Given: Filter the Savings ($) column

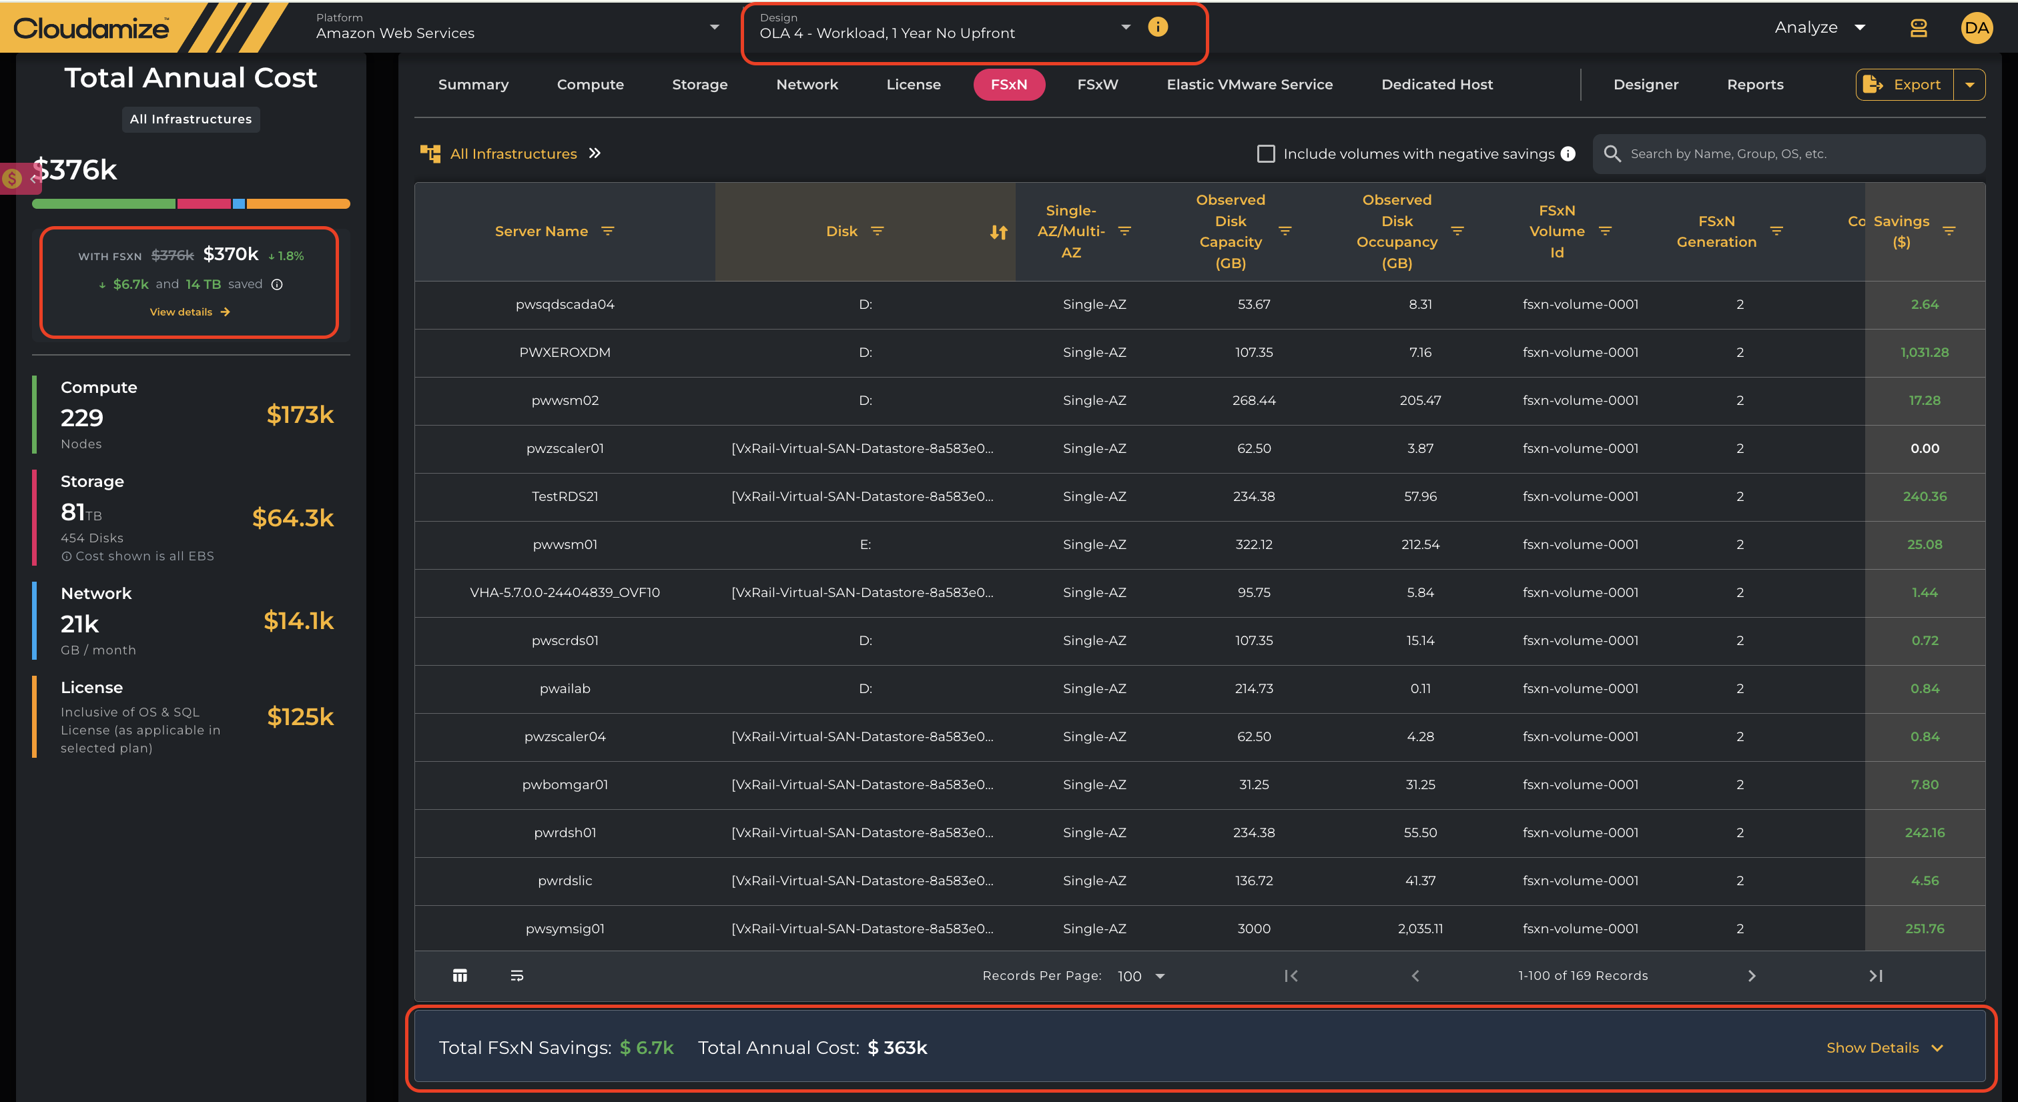Looking at the screenshot, I should (1949, 231).
